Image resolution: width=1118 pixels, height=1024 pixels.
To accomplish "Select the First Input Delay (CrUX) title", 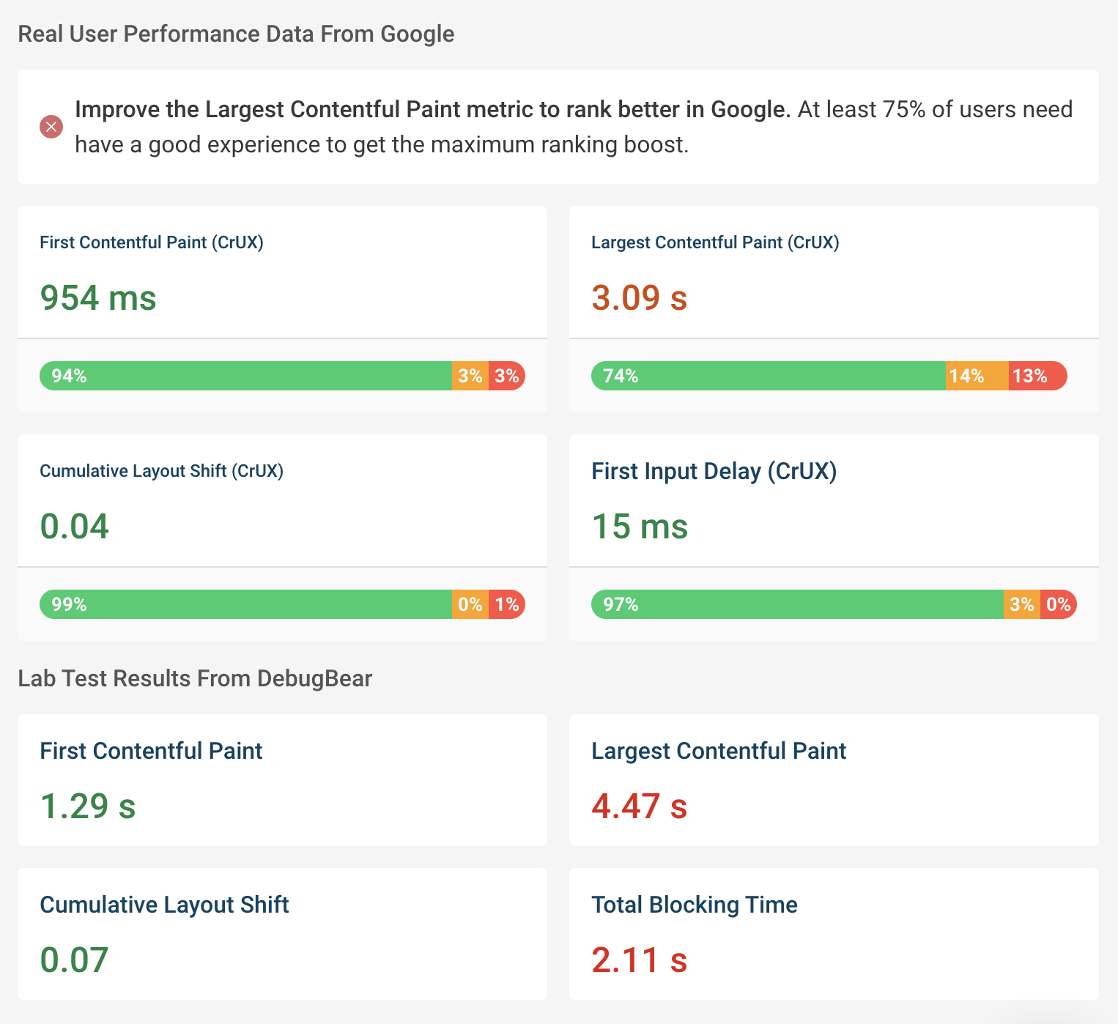I will coord(714,471).
